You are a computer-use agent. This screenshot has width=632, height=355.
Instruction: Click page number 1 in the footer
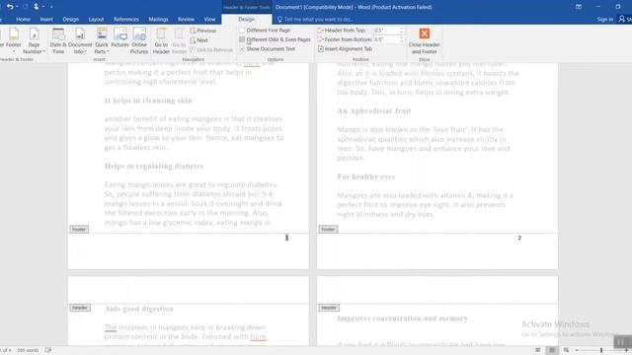tap(286, 238)
